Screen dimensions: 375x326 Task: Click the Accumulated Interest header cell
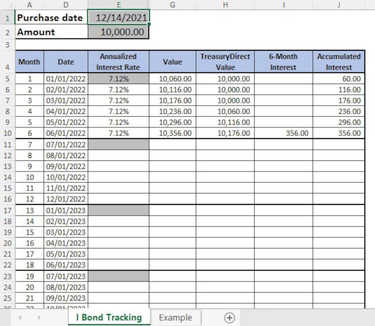[x=339, y=61]
